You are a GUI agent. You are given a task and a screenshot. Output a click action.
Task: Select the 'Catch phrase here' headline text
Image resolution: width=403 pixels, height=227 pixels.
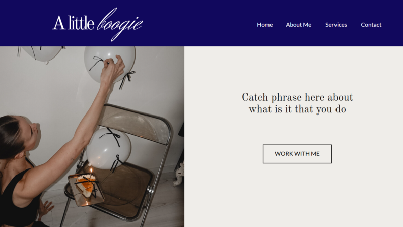tap(297, 103)
